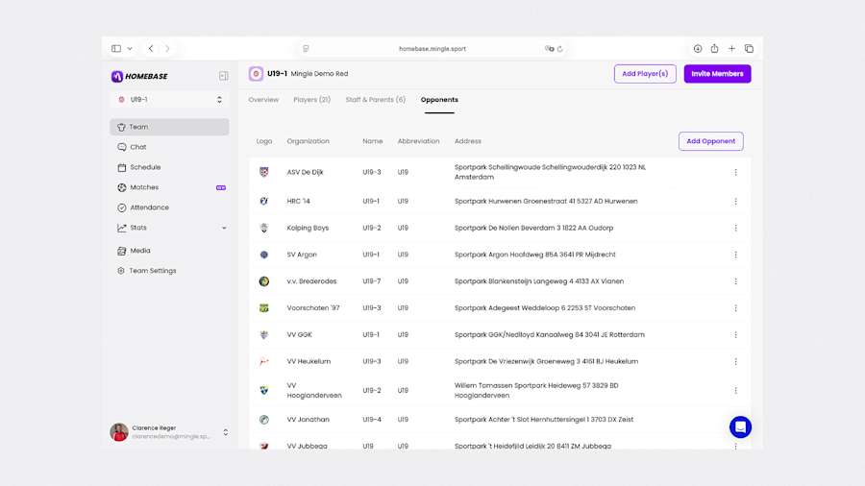
Task: Click the browser share icon
Action: pos(714,48)
